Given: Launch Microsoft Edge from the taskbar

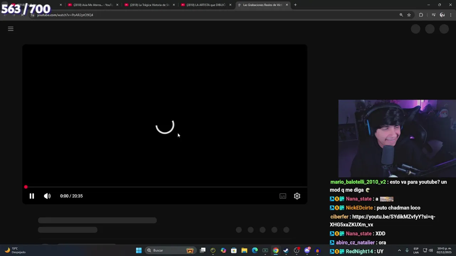Looking at the screenshot, I should click(255, 250).
